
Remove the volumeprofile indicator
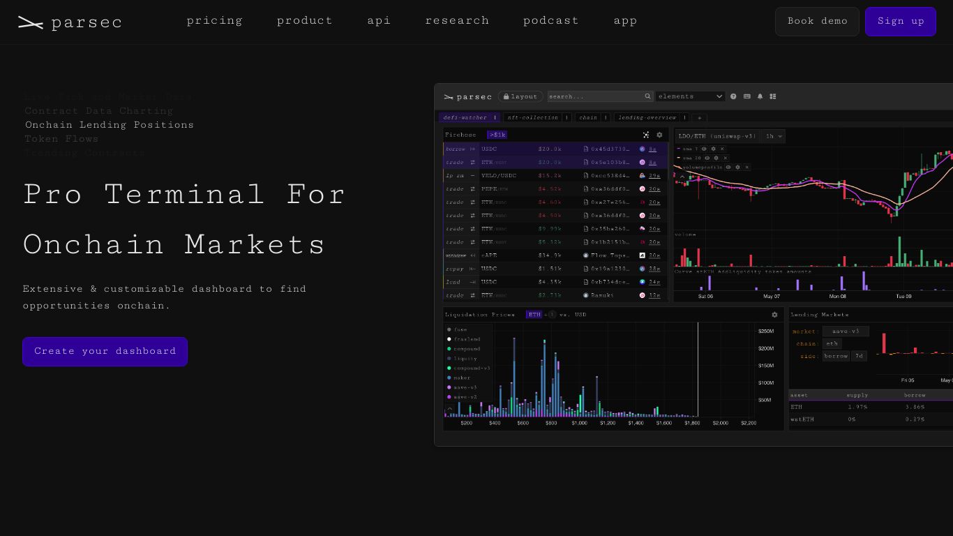tap(746, 167)
